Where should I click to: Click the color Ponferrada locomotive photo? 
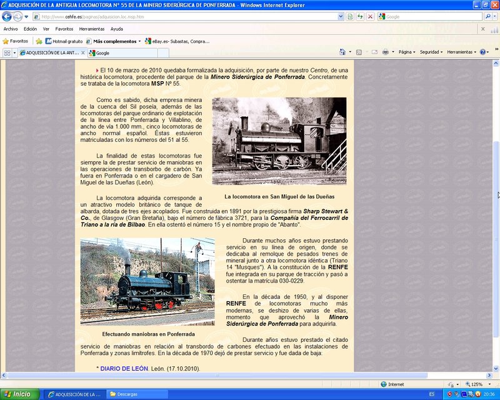147,281
